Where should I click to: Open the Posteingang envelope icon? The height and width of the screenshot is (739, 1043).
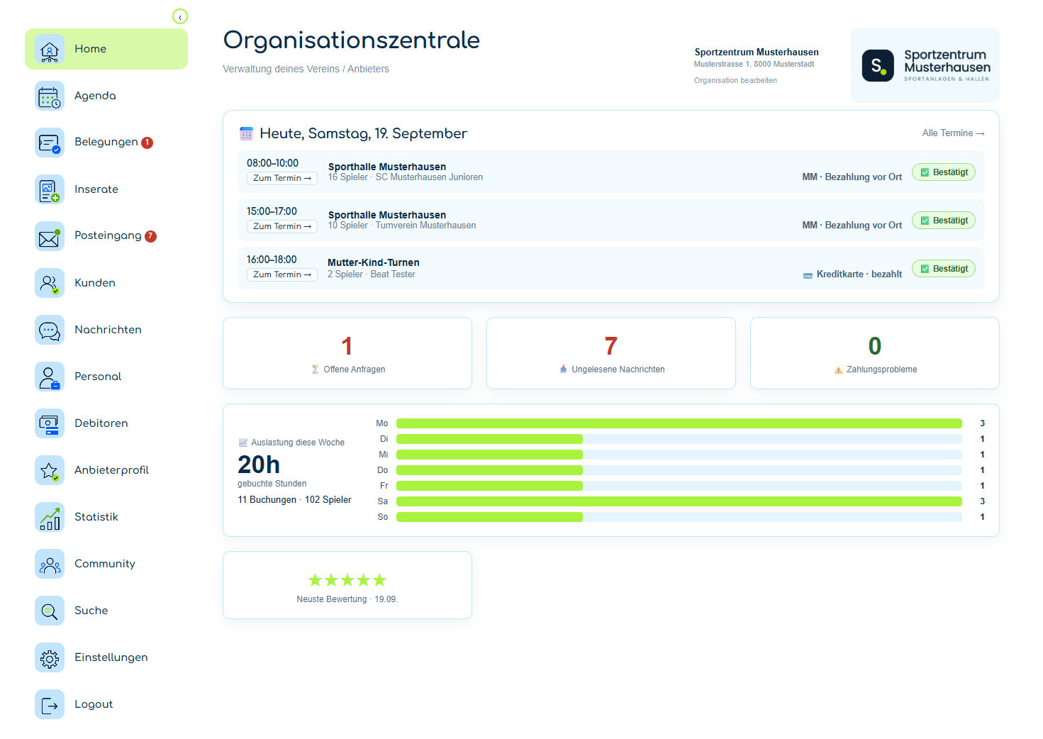coord(50,236)
